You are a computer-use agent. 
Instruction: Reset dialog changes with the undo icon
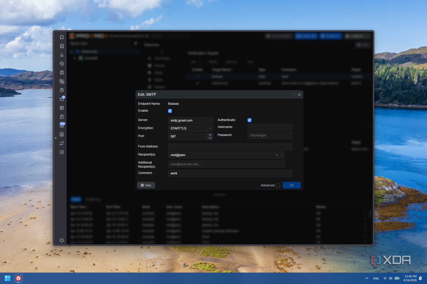[294, 94]
